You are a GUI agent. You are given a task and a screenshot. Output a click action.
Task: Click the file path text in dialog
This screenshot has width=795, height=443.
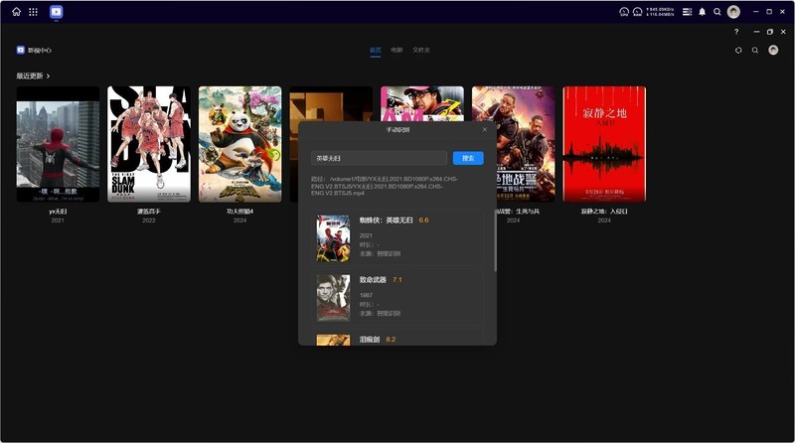[385, 186]
